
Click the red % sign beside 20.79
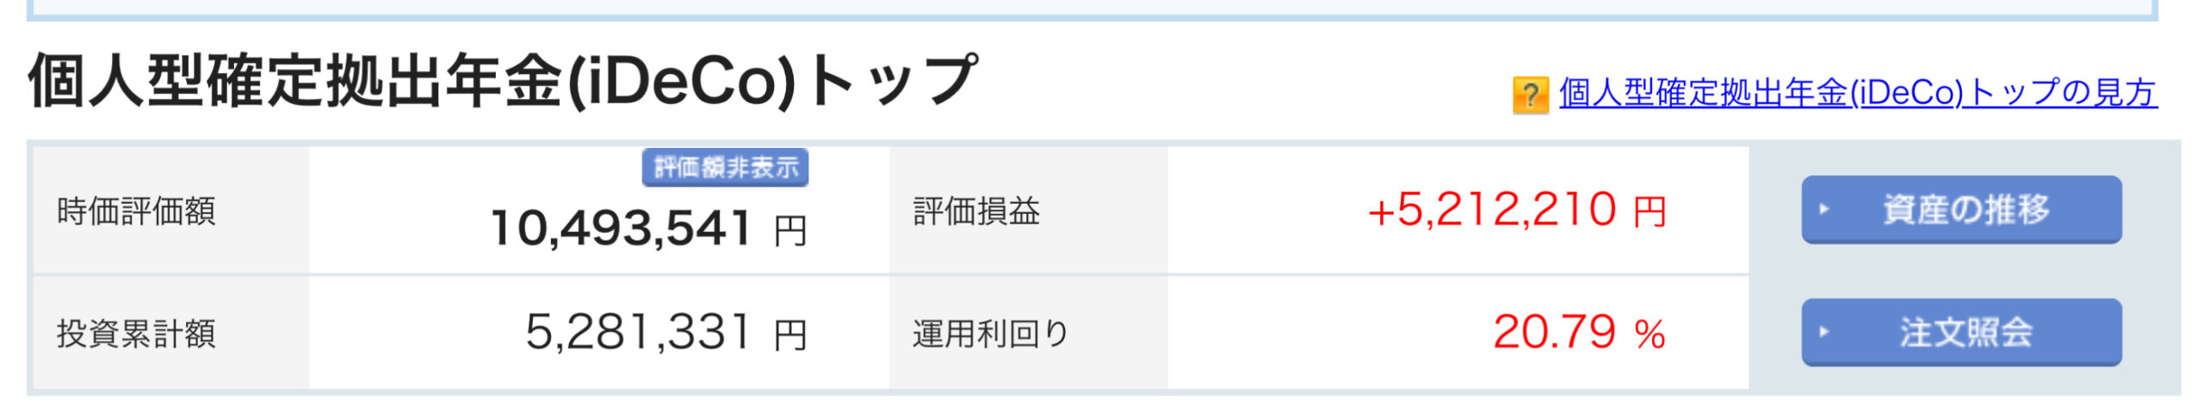pos(1650,334)
